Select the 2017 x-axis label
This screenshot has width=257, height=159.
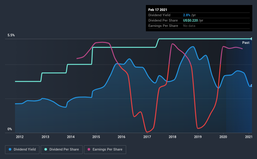click(x=147, y=137)
